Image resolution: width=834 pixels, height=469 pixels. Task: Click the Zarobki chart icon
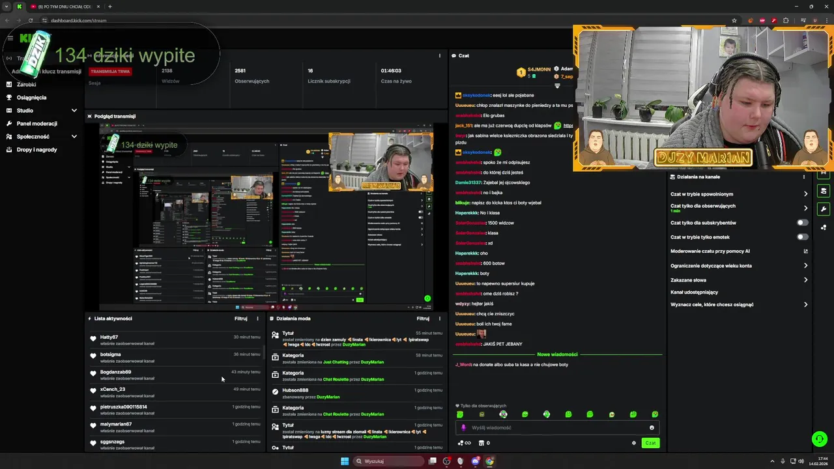pyautogui.click(x=10, y=84)
